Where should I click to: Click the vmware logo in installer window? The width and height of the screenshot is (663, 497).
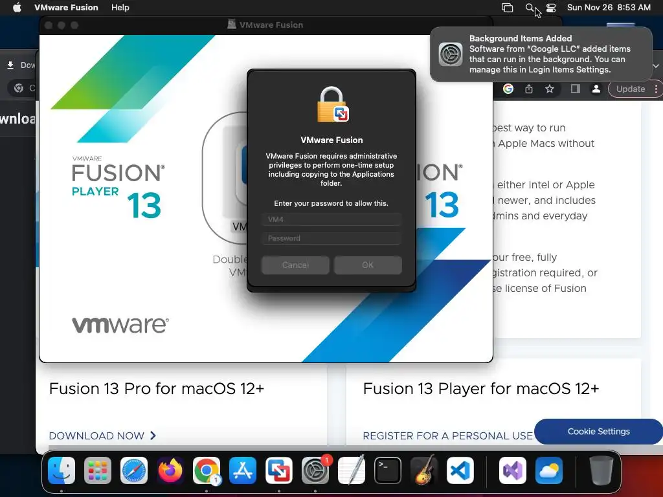[120, 325]
